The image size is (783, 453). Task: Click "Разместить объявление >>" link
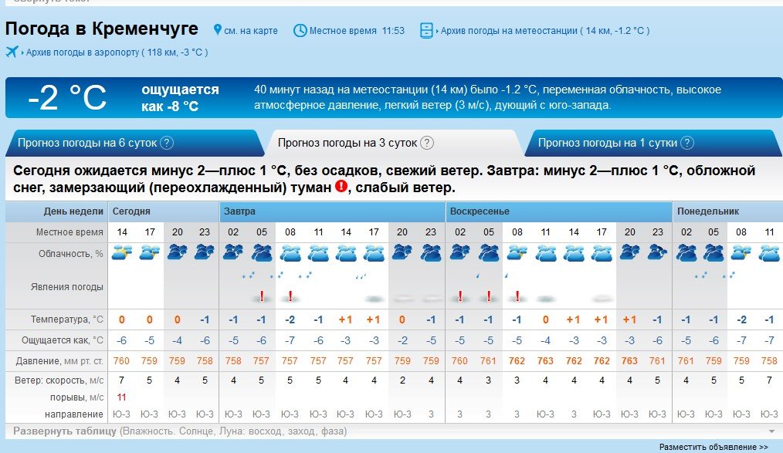714,447
